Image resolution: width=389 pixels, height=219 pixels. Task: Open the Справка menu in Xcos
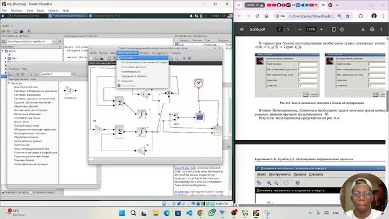(176, 53)
